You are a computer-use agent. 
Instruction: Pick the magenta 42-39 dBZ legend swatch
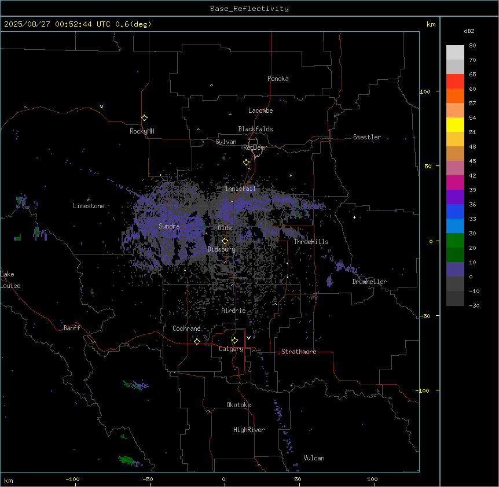(x=455, y=182)
